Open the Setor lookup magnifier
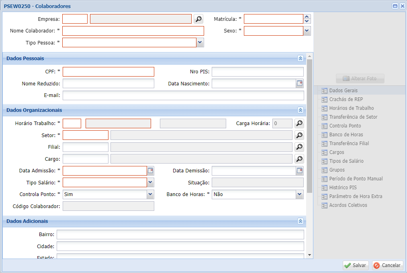 coord(299,135)
